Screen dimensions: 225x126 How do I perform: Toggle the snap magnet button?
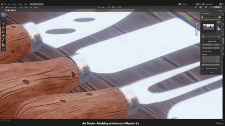(113, 7)
